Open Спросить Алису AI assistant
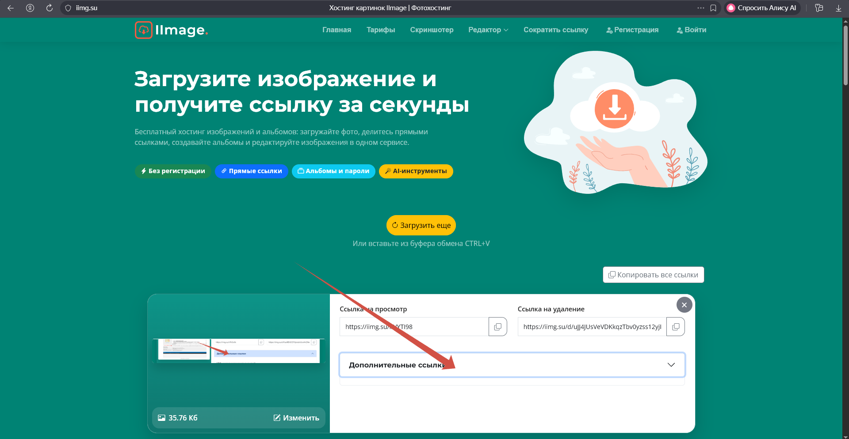849x439 pixels. pos(762,8)
